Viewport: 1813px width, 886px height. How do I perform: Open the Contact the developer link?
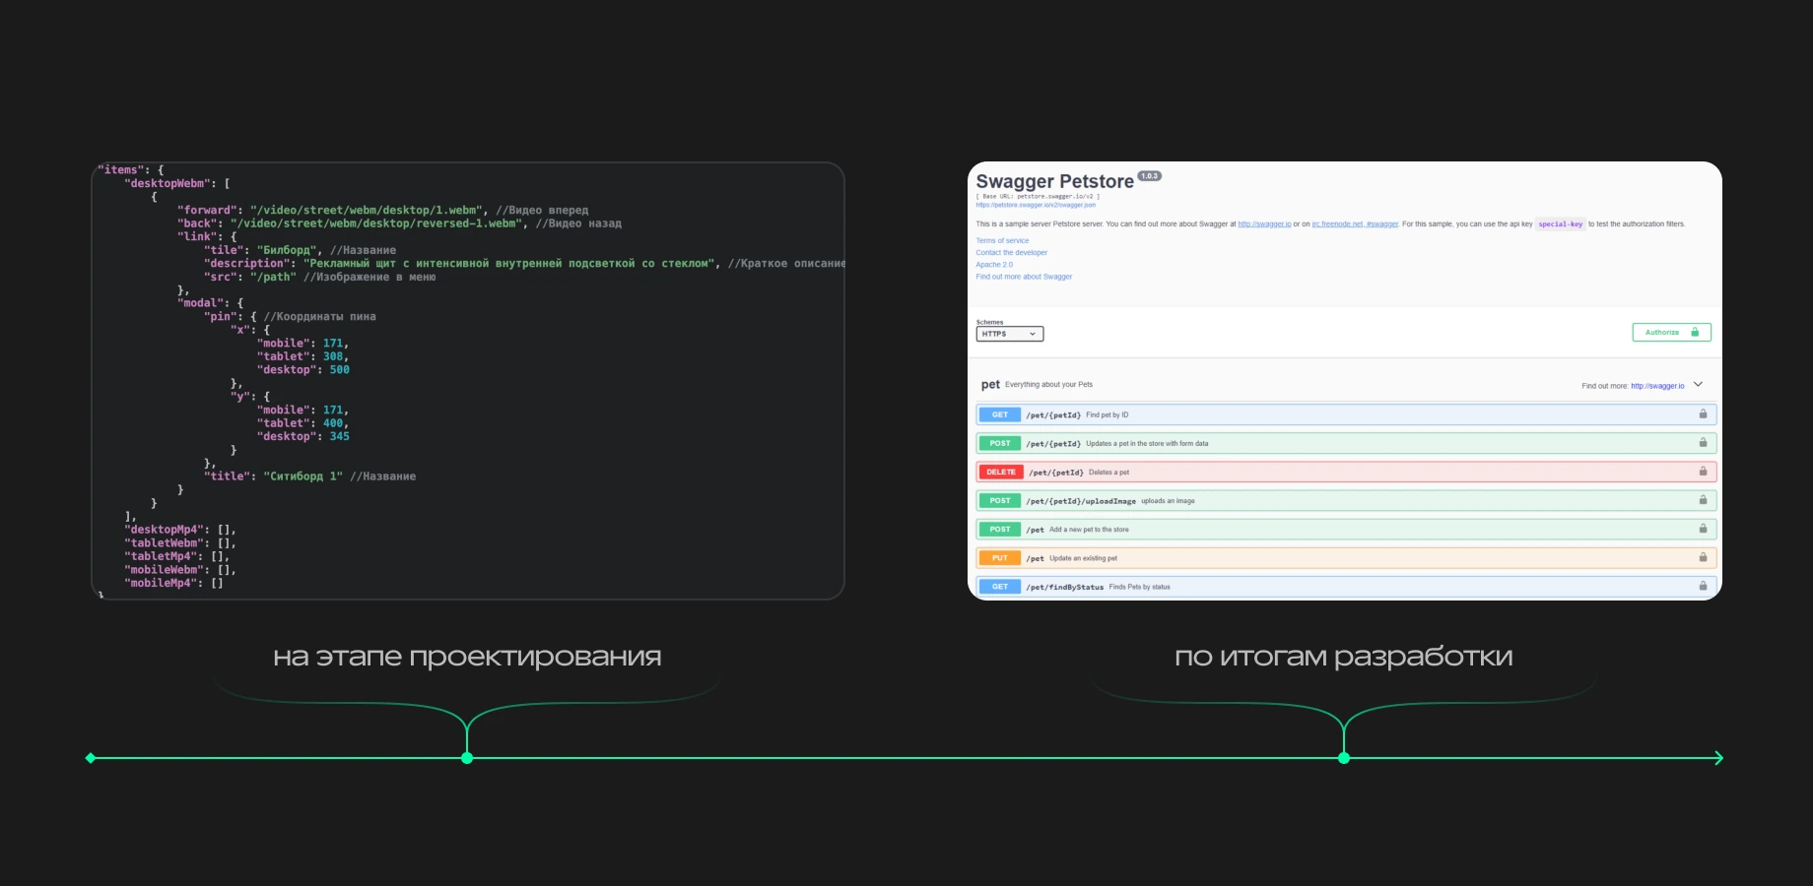(1012, 252)
